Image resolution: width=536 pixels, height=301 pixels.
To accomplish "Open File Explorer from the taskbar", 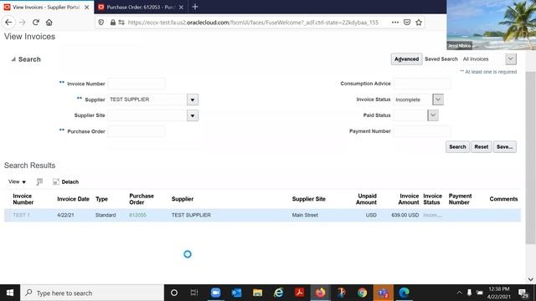I will click(x=257, y=293).
